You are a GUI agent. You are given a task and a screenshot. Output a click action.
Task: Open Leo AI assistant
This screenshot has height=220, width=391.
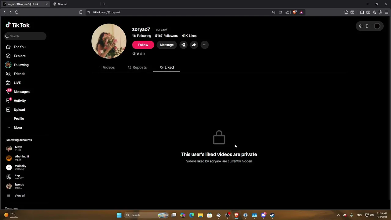pos(374,12)
